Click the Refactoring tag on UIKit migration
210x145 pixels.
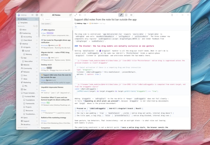50,33
